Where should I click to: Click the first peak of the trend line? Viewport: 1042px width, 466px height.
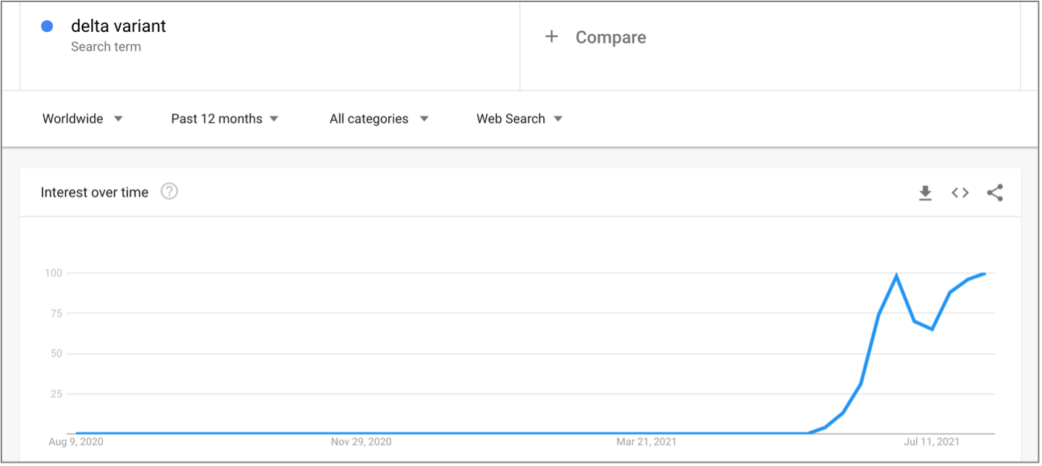(x=896, y=276)
